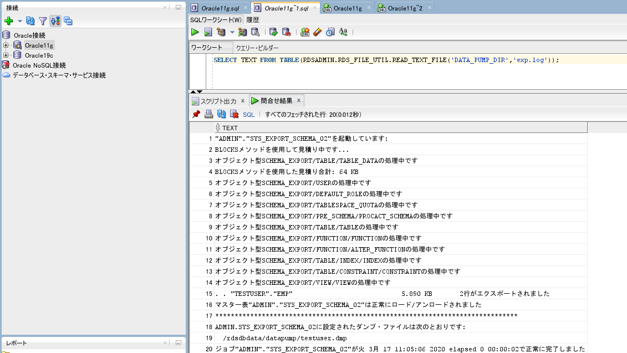This screenshot has width=627, height=353.
Task: Click the connections filter funnel icon
Action: tap(43, 21)
